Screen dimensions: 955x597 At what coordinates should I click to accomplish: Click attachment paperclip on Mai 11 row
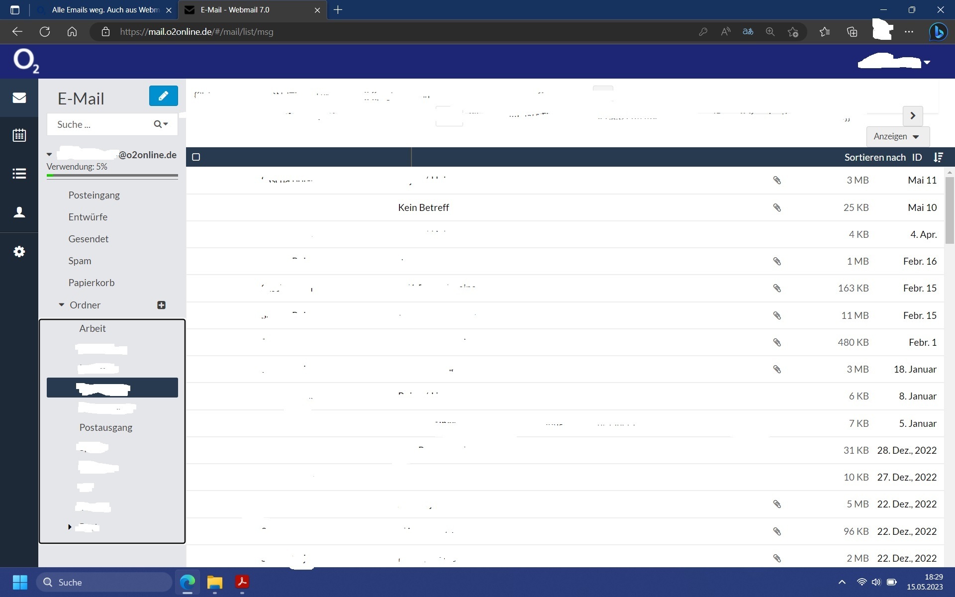click(777, 180)
